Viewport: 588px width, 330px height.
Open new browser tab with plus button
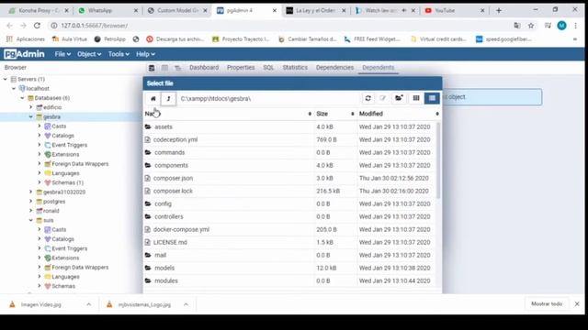coord(499,10)
